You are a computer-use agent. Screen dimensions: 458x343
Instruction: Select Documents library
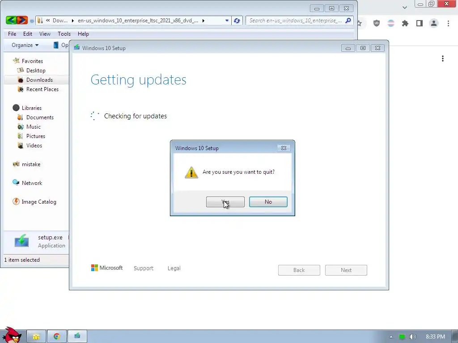click(x=40, y=117)
